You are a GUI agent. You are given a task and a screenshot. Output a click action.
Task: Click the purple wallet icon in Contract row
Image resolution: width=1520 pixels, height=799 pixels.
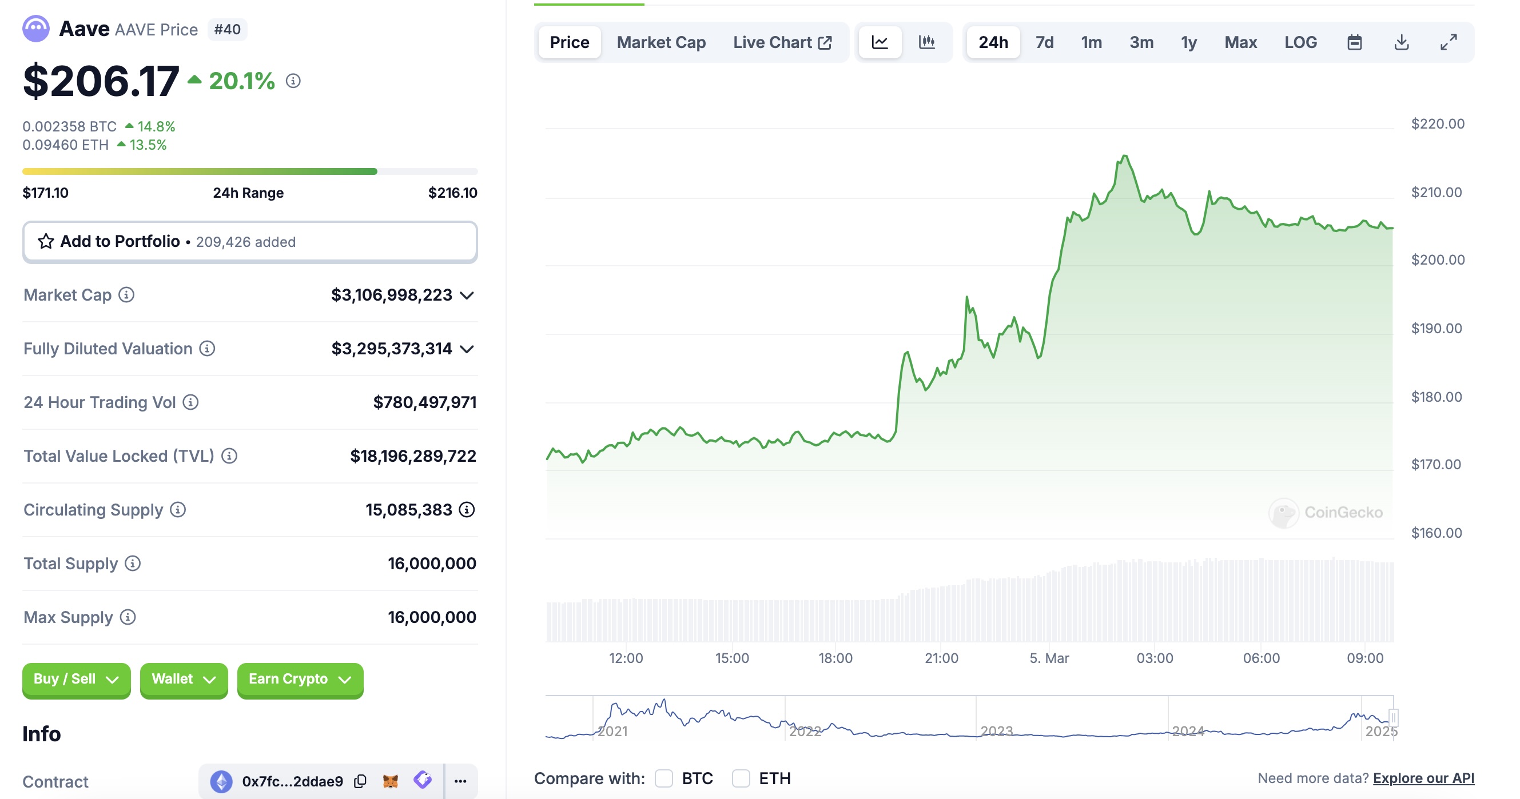pyautogui.click(x=423, y=780)
